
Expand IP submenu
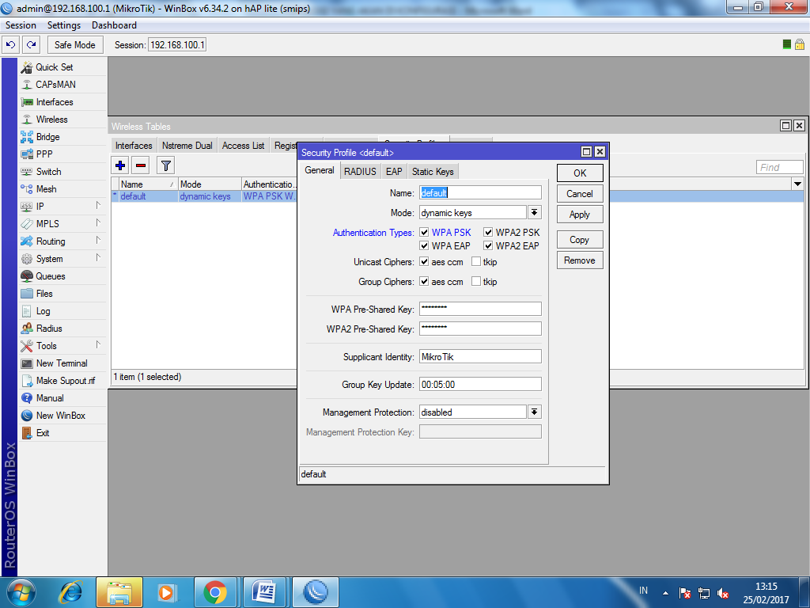click(97, 206)
